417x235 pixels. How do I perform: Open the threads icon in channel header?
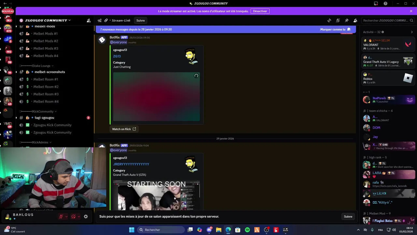click(x=329, y=20)
